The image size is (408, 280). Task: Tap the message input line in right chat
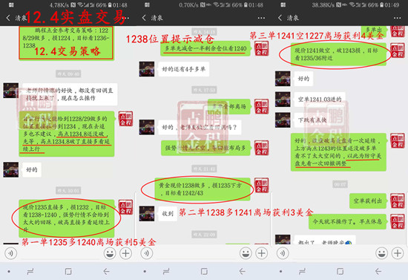[332, 254]
